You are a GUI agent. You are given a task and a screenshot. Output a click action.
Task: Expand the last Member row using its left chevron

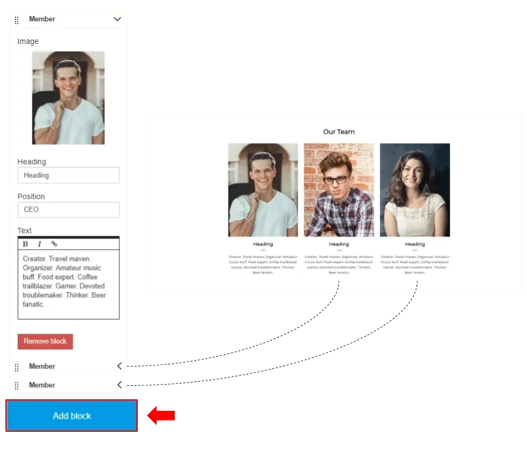click(119, 385)
